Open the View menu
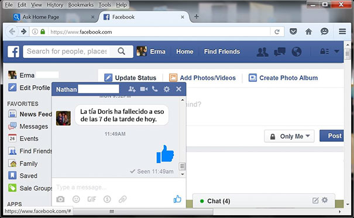Viewport: 354px width, 218px height. [36, 5]
